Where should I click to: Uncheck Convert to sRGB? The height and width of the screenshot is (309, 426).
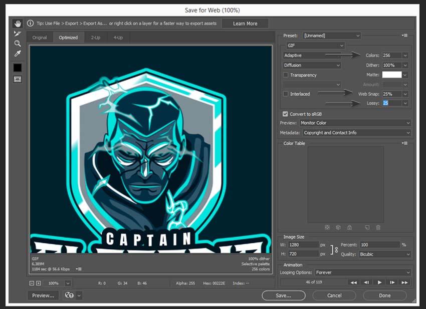click(x=286, y=114)
